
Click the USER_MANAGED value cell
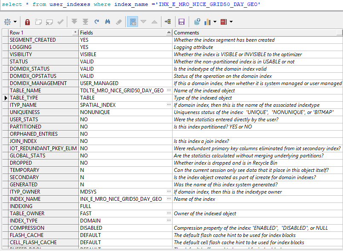coord(125,83)
